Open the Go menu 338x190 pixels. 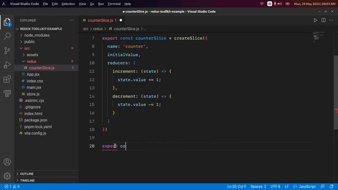[92, 4]
